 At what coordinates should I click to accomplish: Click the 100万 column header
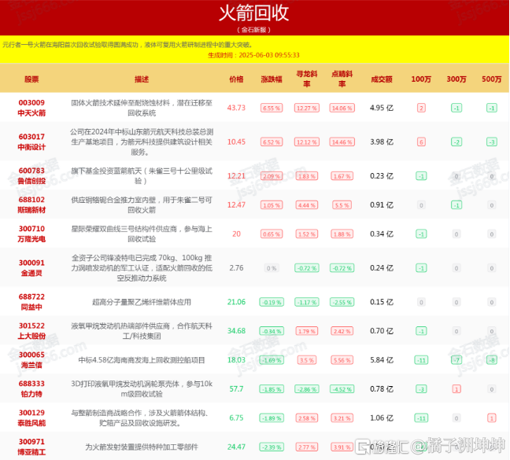[x=421, y=79]
